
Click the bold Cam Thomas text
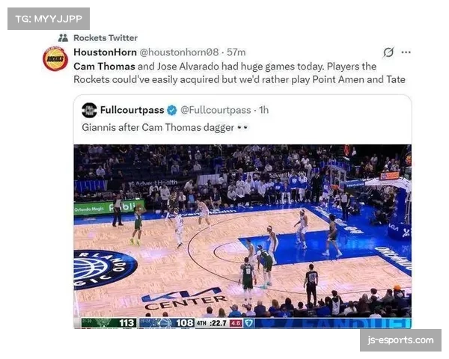104,67
